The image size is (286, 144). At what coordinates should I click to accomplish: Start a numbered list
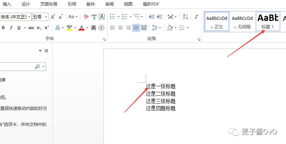[125, 17]
